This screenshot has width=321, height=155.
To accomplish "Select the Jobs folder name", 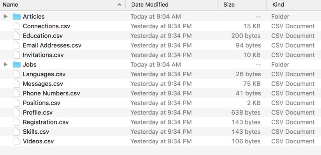I will [x=30, y=64].
